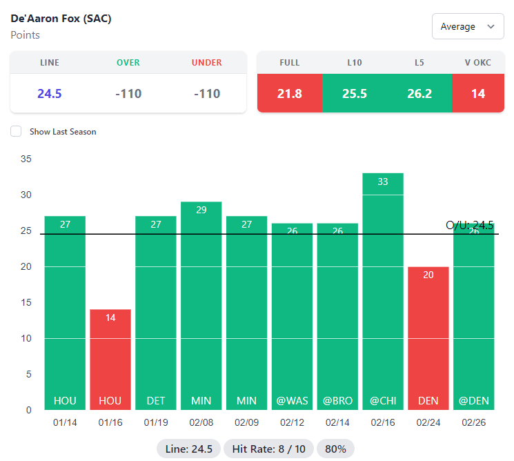This screenshot has height=461, width=514.
Task: Click the FULL header label
Action: click(290, 63)
